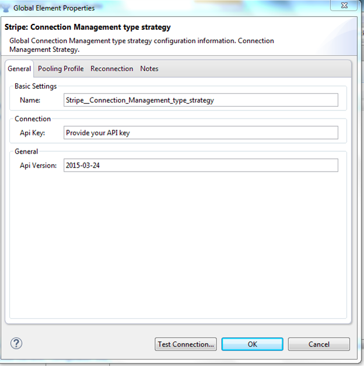Click the Test Connection button
This screenshot has width=364, height=366.
[x=185, y=344]
